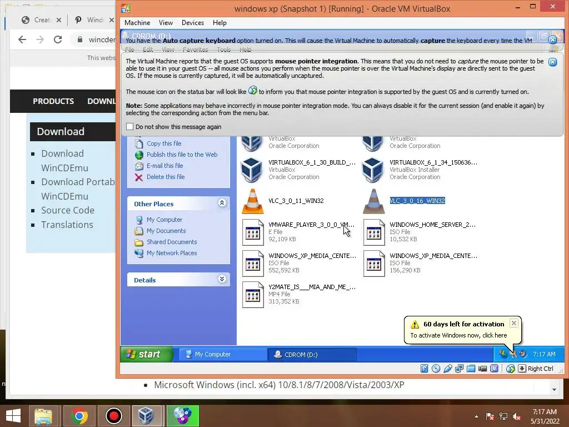
Task: Click the host network tray icon
Action: [x=503, y=416]
